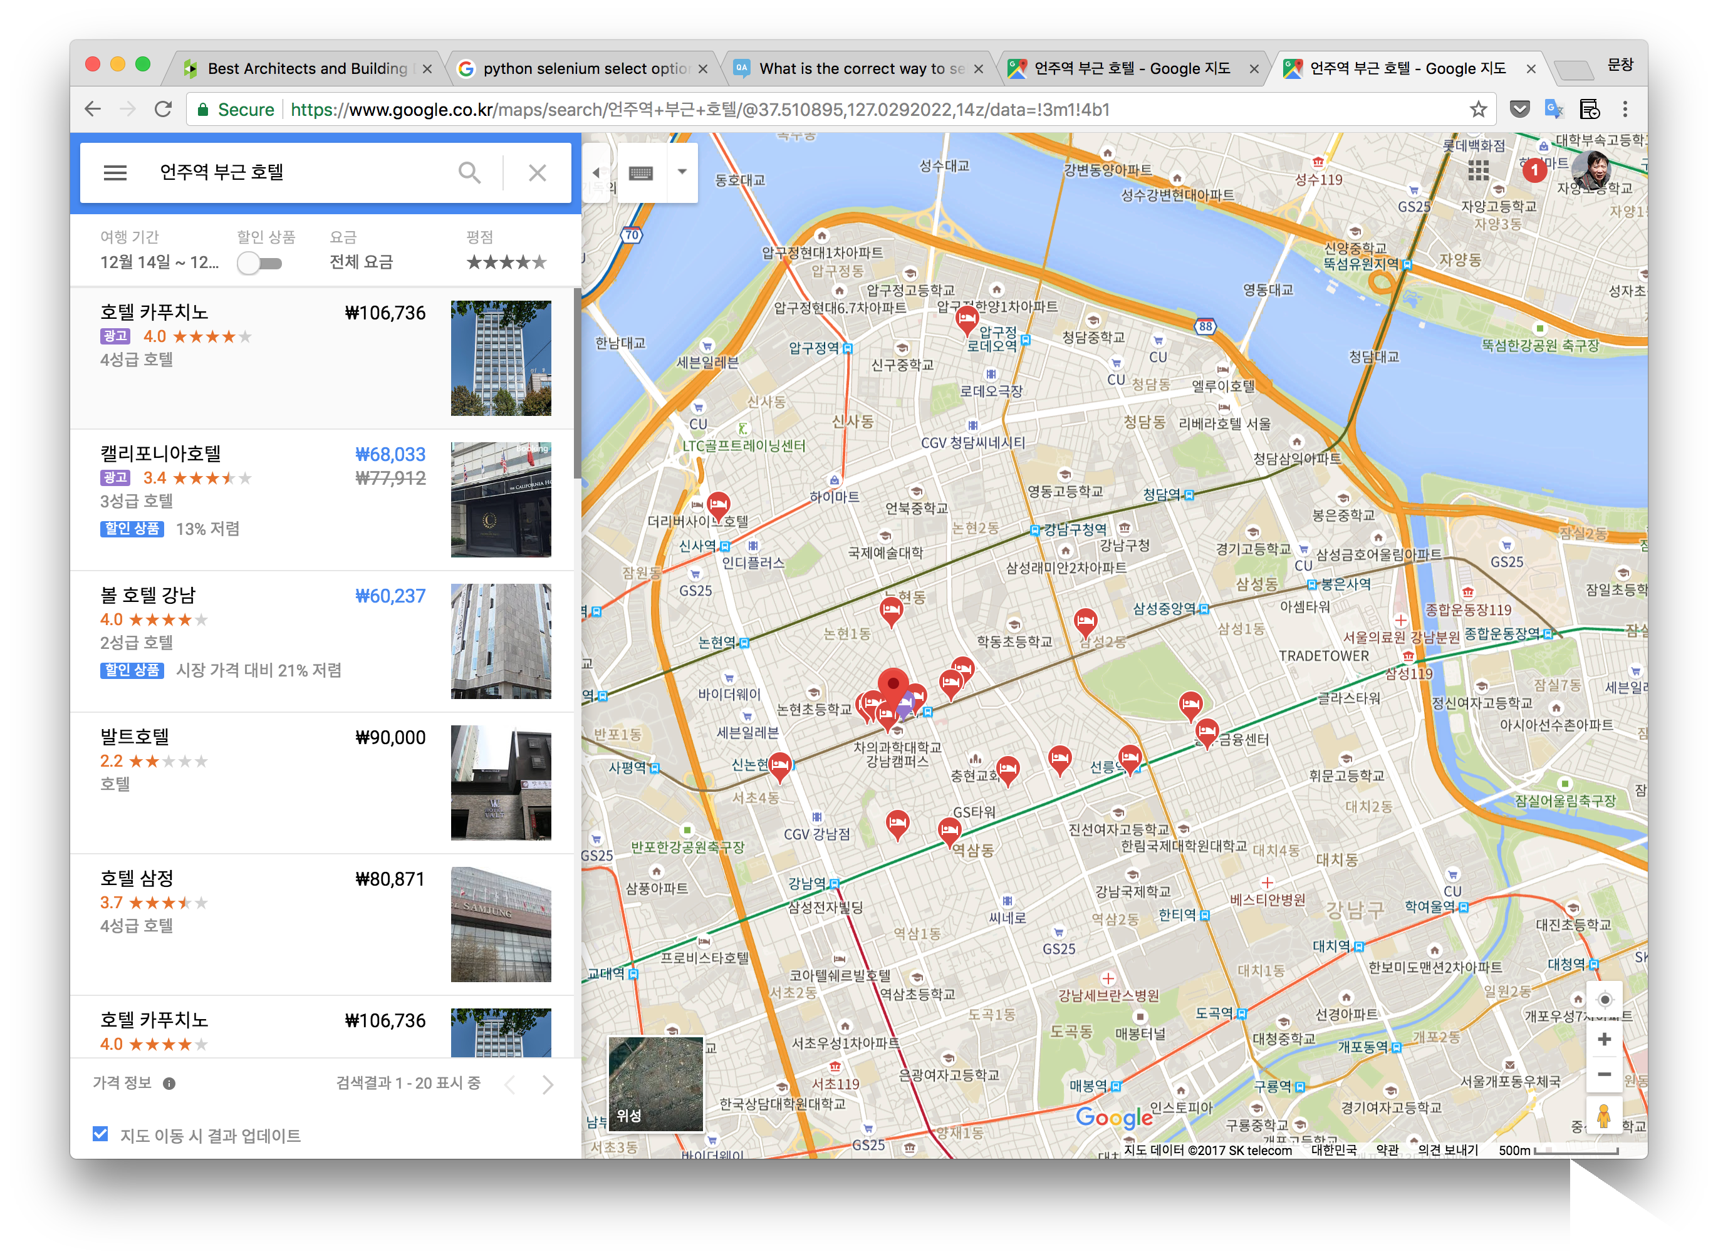Show my current location on map
Image resolution: width=1718 pixels, height=1259 pixels.
point(1605,999)
